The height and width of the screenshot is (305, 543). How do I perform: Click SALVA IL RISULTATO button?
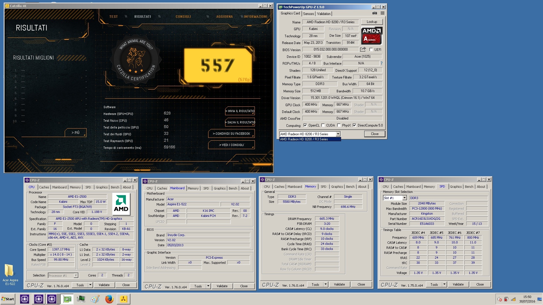click(240, 122)
